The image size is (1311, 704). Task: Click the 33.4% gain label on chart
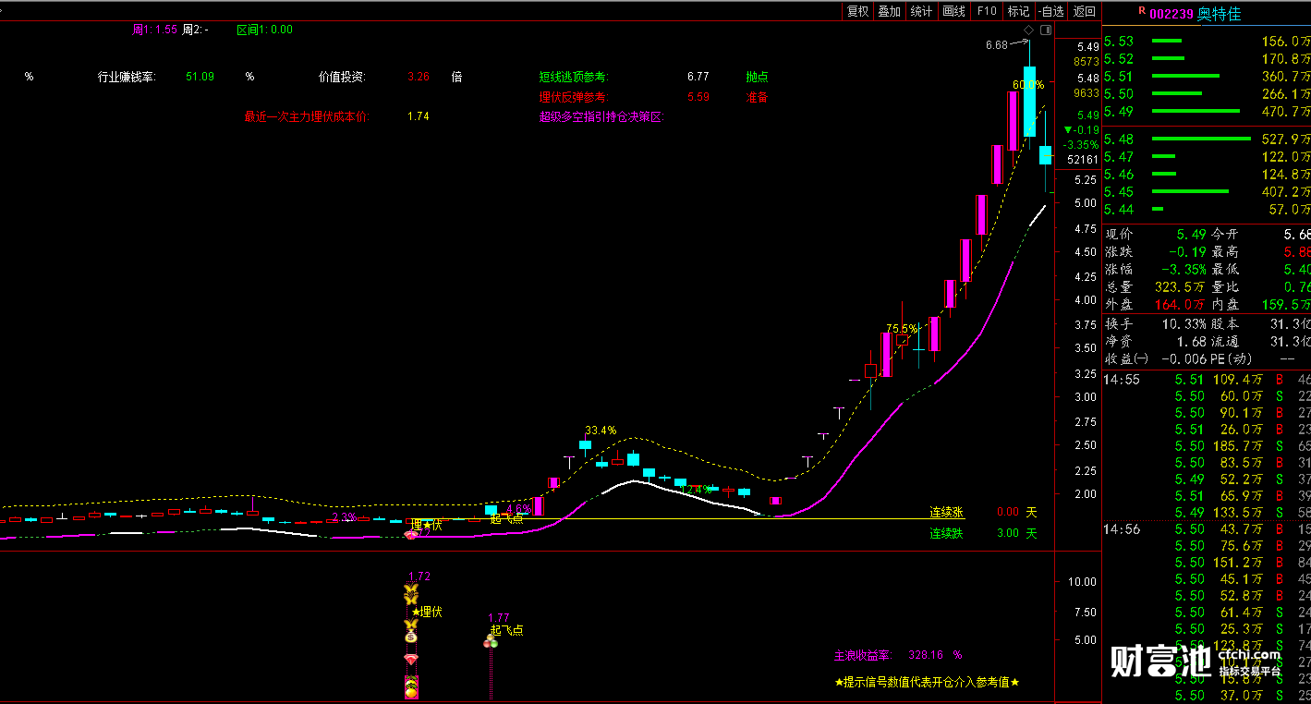(601, 431)
